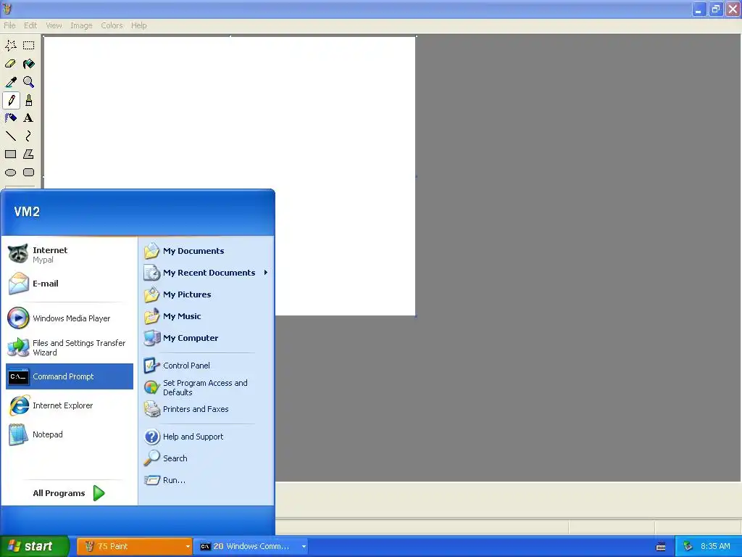Pick the Rectangle shape tool

click(x=11, y=154)
